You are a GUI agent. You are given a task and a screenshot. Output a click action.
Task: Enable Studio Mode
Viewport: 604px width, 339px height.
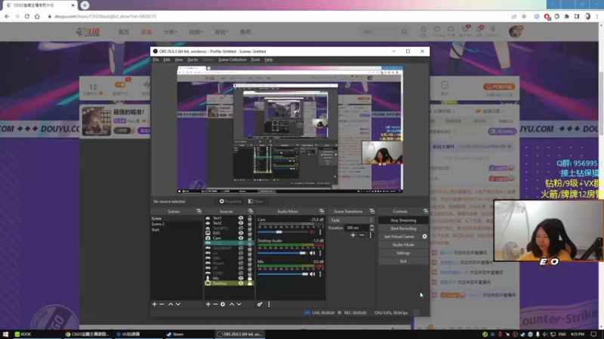[x=403, y=244]
